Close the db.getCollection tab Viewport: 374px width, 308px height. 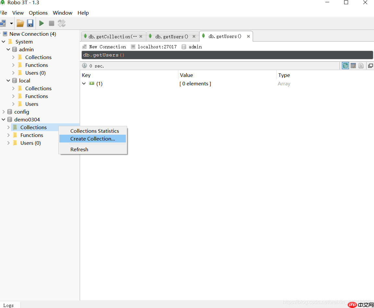[141, 37]
